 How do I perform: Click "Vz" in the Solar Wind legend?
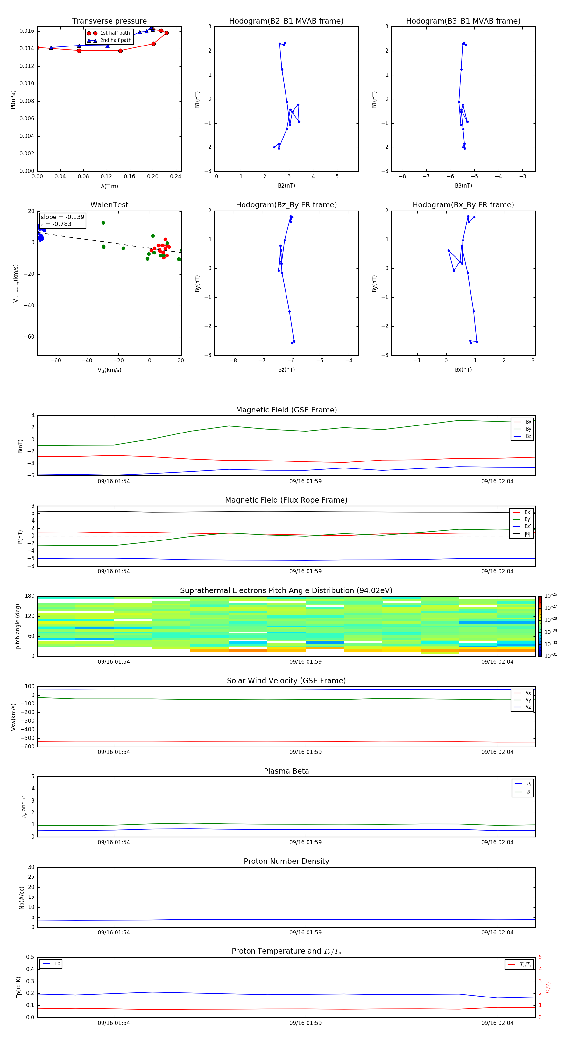(x=528, y=707)
